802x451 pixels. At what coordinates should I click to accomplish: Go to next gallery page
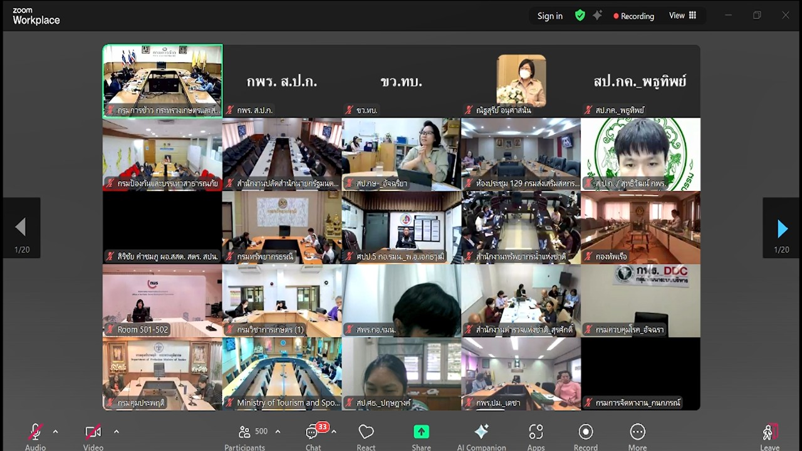pyautogui.click(x=782, y=228)
